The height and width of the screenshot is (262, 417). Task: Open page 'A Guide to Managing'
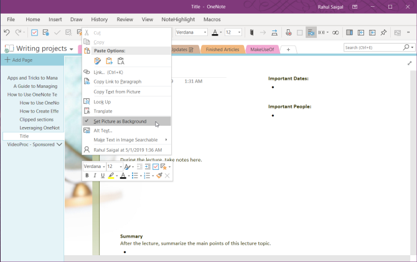tap(35, 86)
